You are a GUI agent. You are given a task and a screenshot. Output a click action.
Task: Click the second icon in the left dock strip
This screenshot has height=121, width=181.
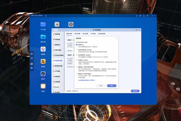point(32,58)
